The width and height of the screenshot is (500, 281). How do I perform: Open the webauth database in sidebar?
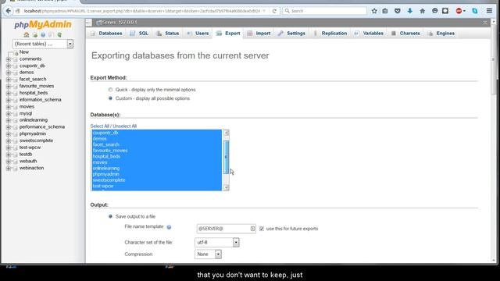click(x=28, y=162)
